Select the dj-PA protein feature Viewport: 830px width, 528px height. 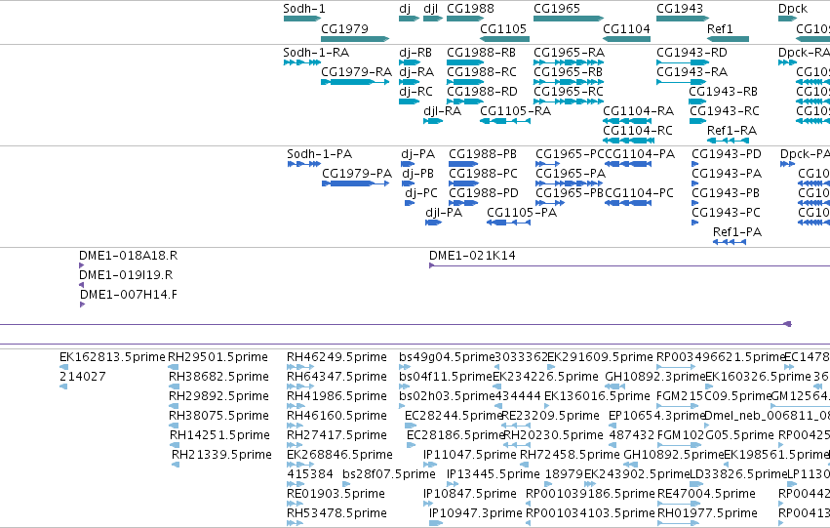click(408, 164)
